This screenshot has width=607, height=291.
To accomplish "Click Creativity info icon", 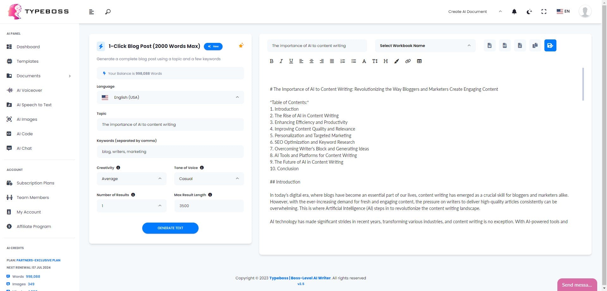I will pos(118,168).
